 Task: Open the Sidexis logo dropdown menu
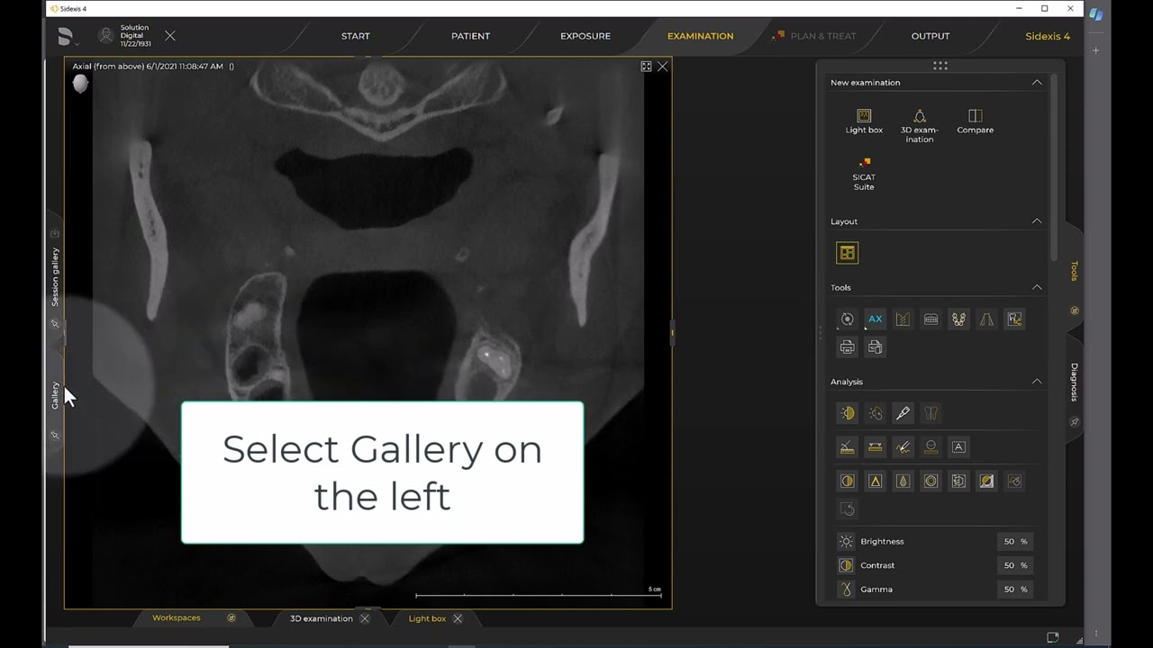coord(68,37)
